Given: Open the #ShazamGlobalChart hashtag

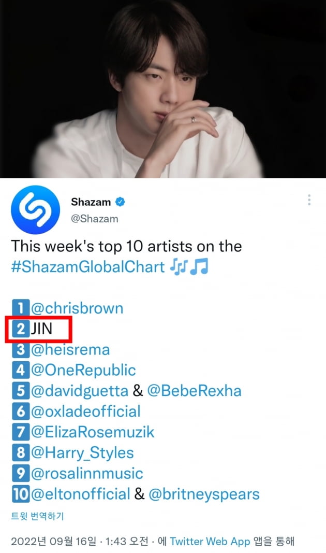Looking at the screenshot, I should coord(88,266).
